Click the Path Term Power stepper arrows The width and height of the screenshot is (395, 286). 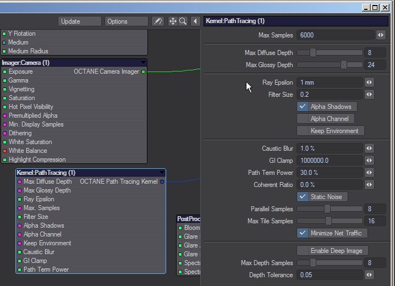coord(369,173)
